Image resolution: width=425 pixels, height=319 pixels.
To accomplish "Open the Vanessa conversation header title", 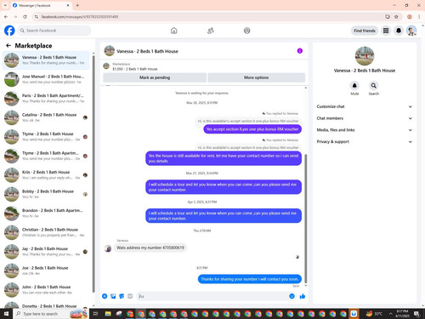I will (147, 51).
